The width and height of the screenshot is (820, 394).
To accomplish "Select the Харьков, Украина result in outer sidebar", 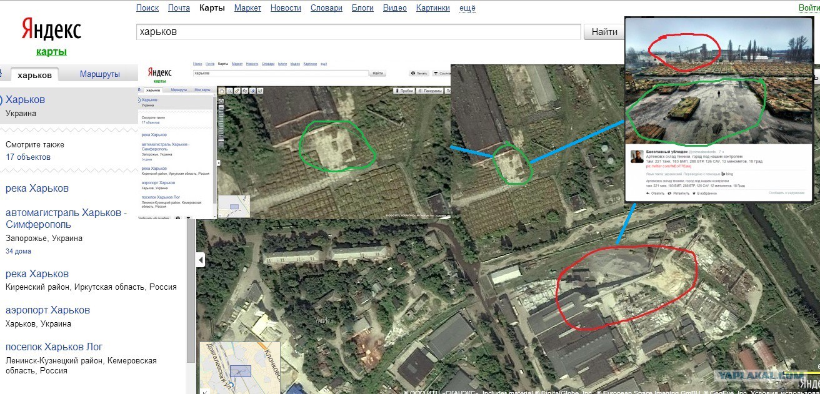I will tap(69, 106).
